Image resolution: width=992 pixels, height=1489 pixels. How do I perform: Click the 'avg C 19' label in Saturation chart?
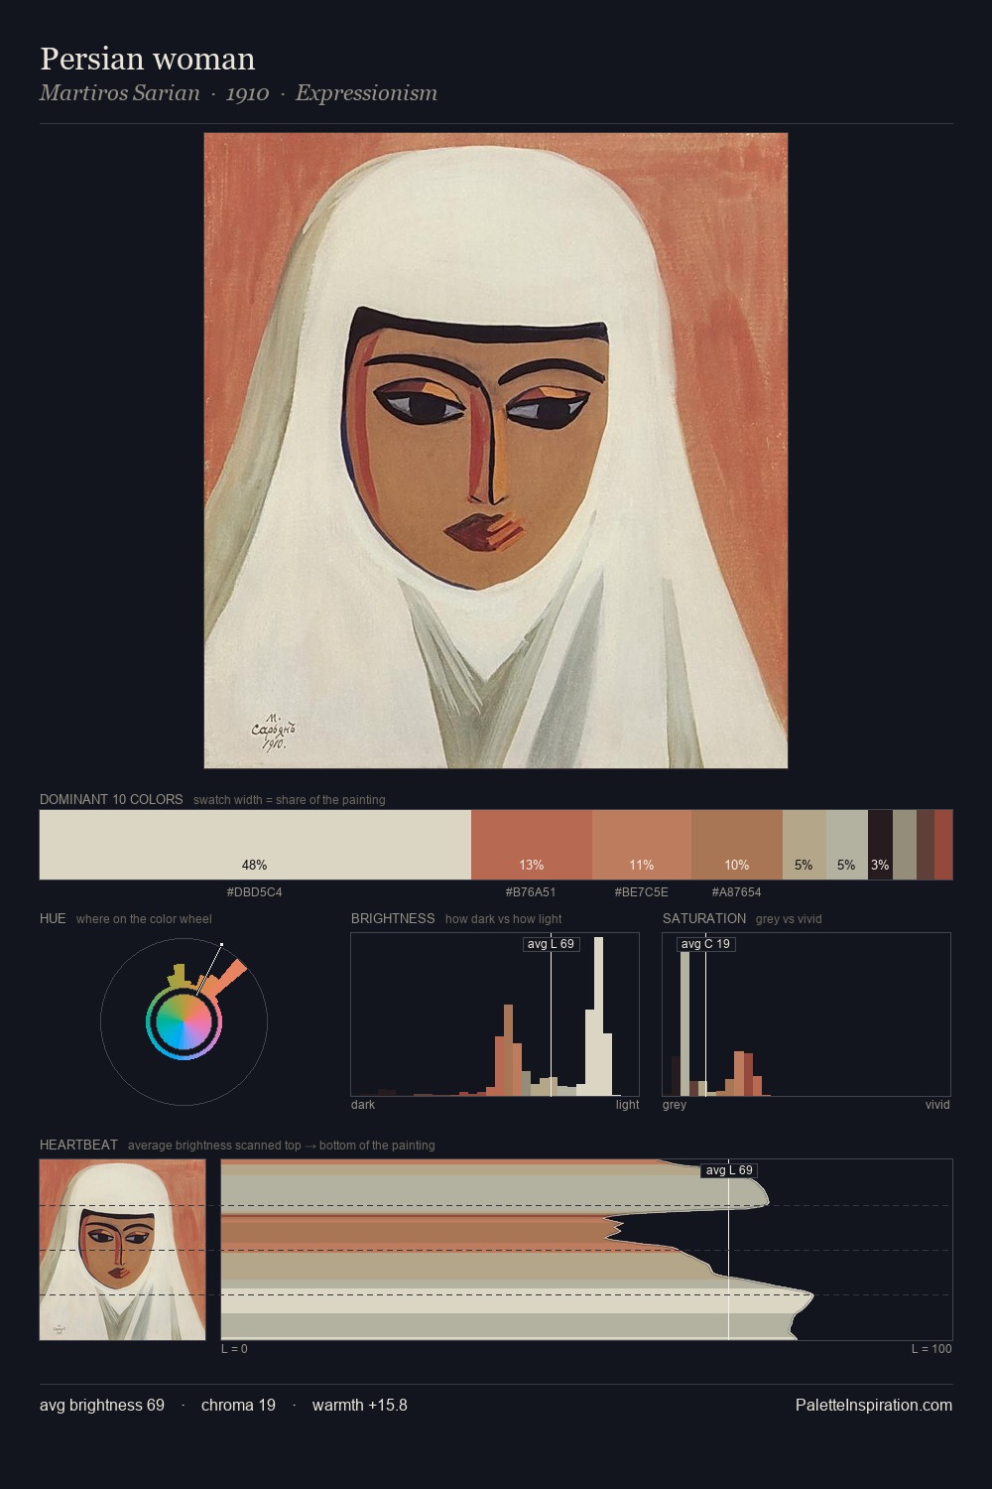pyautogui.click(x=705, y=944)
